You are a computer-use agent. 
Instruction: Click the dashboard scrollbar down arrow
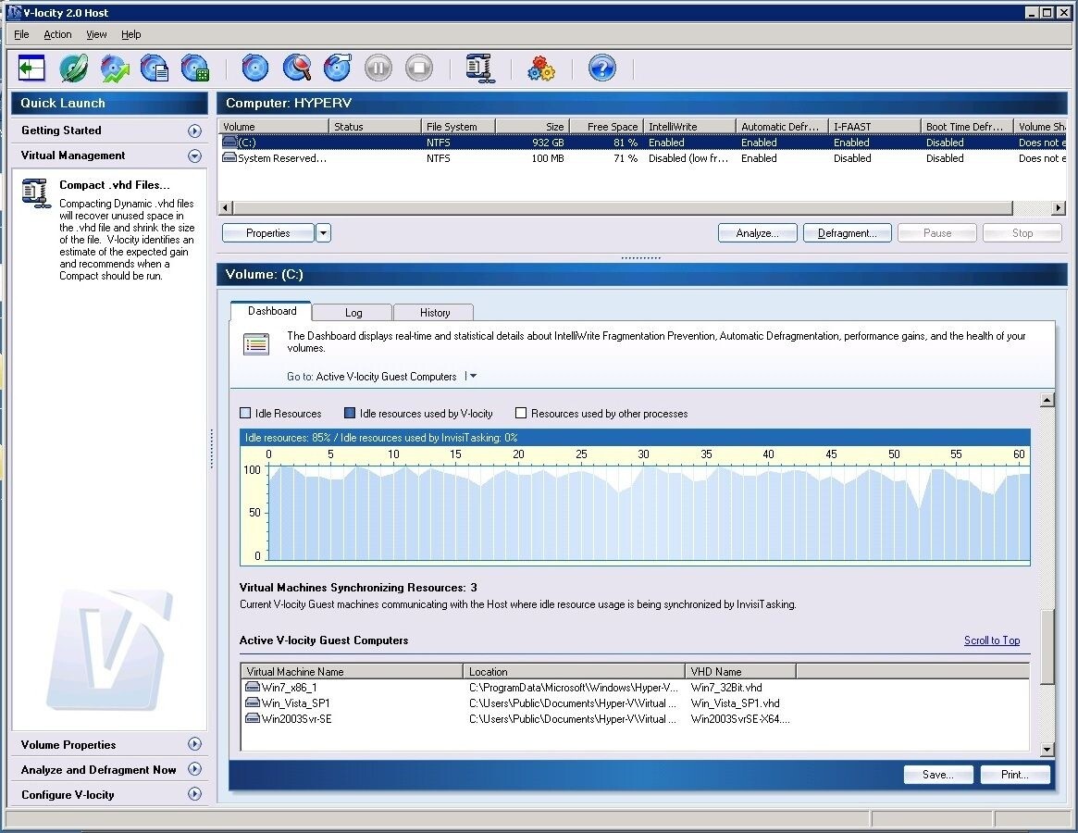[x=1047, y=749]
